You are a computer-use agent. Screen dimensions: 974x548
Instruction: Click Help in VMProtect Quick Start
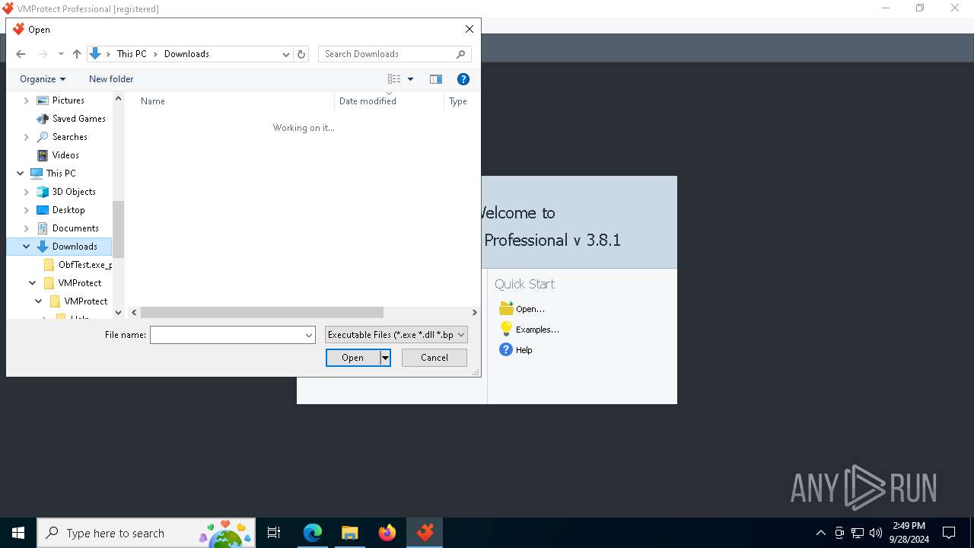coord(524,350)
